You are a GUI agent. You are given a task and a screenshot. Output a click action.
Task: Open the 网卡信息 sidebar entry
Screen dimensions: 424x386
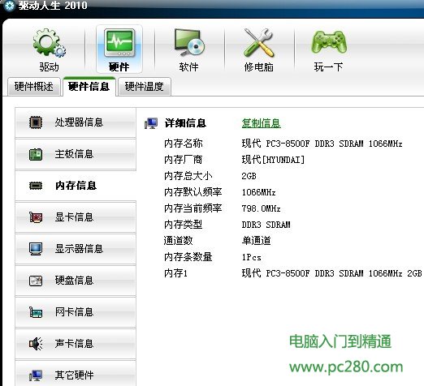76,312
